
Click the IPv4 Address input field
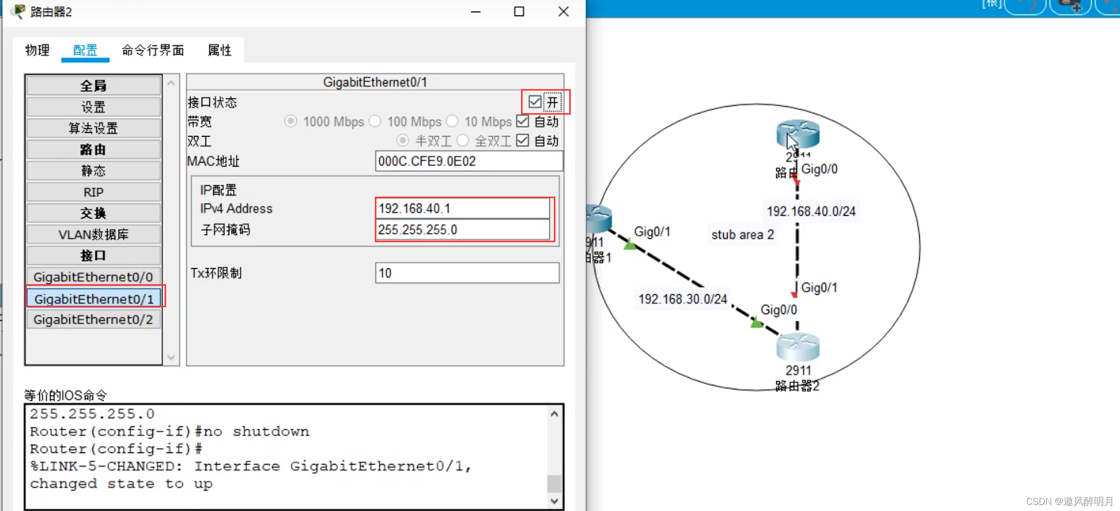point(463,208)
